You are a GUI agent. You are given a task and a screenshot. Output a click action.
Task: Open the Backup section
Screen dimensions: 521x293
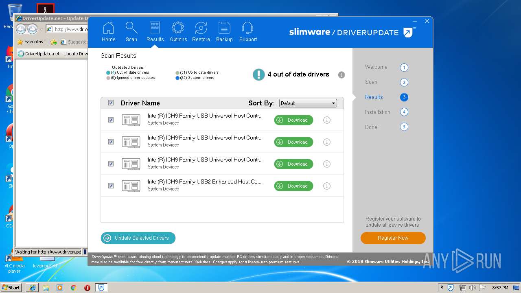click(224, 32)
